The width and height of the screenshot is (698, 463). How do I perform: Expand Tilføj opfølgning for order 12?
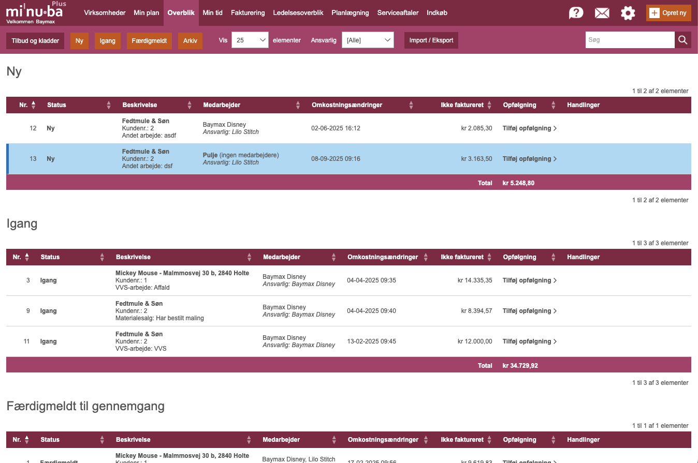(x=529, y=128)
